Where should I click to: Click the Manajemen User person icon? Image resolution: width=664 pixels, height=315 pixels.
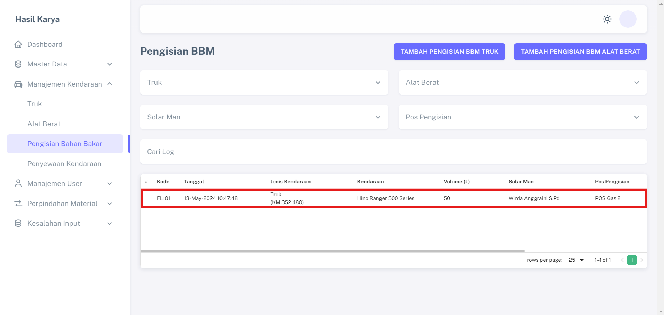click(x=18, y=183)
